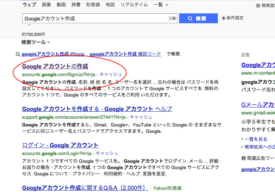Expand the arrow below search box
This screenshot has width=275, height=192.
coord(29,25)
